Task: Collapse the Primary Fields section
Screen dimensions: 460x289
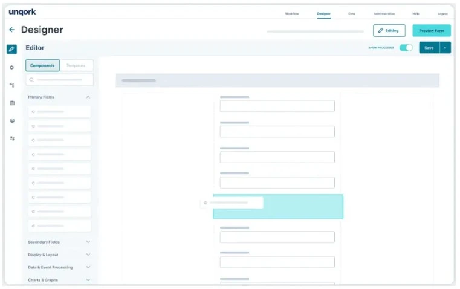Action: (x=88, y=97)
